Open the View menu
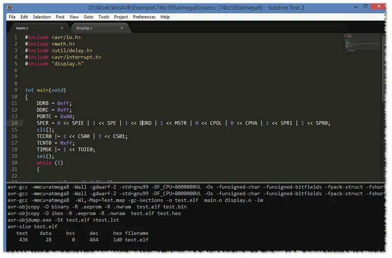The width and height of the screenshot is (392, 258). point(74,17)
